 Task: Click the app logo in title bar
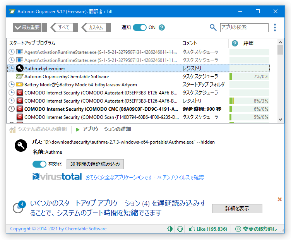coord(12,12)
